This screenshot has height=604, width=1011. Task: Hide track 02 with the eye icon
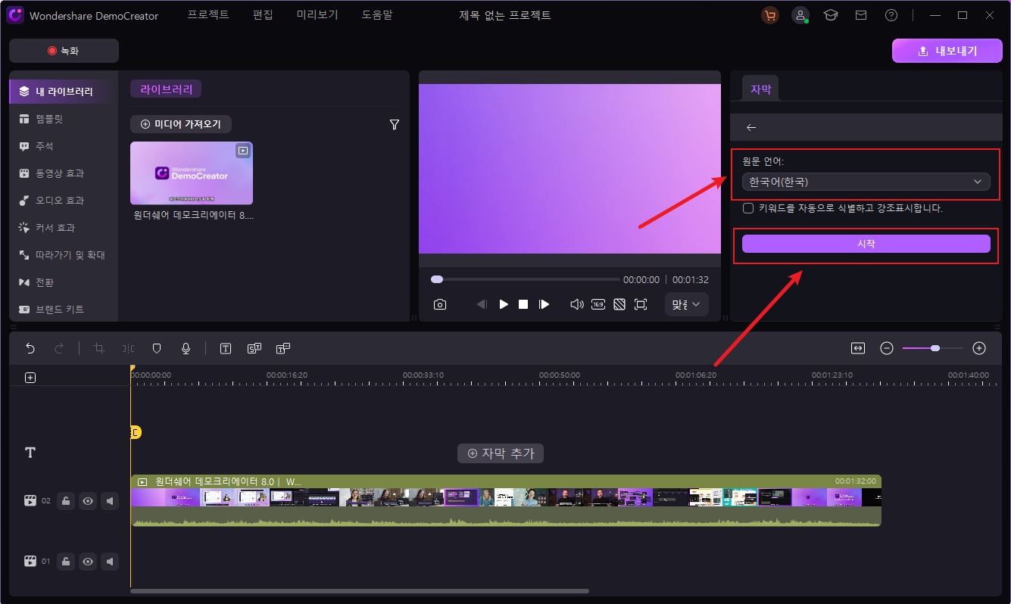coord(89,501)
